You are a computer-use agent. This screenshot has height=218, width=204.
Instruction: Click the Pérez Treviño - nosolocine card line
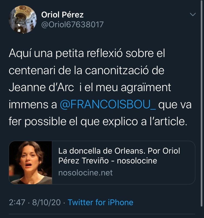coord(107,161)
